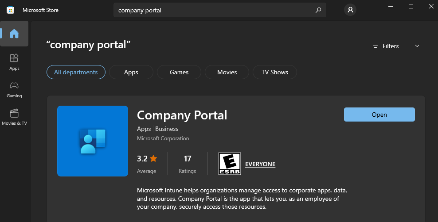This screenshot has height=222, width=438.
Task: Select the Apps department filter
Action: (131, 72)
